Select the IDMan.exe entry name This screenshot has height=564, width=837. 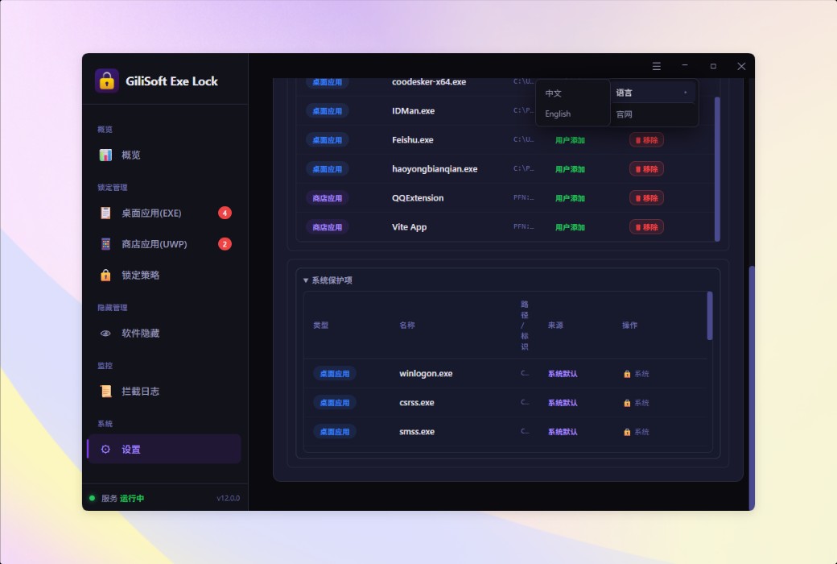[x=413, y=111]
